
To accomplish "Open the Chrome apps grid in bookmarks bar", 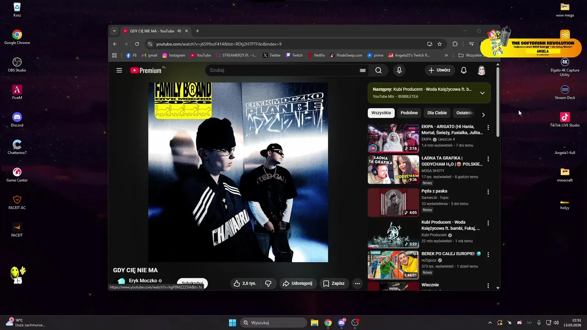I will click(115, 55).
